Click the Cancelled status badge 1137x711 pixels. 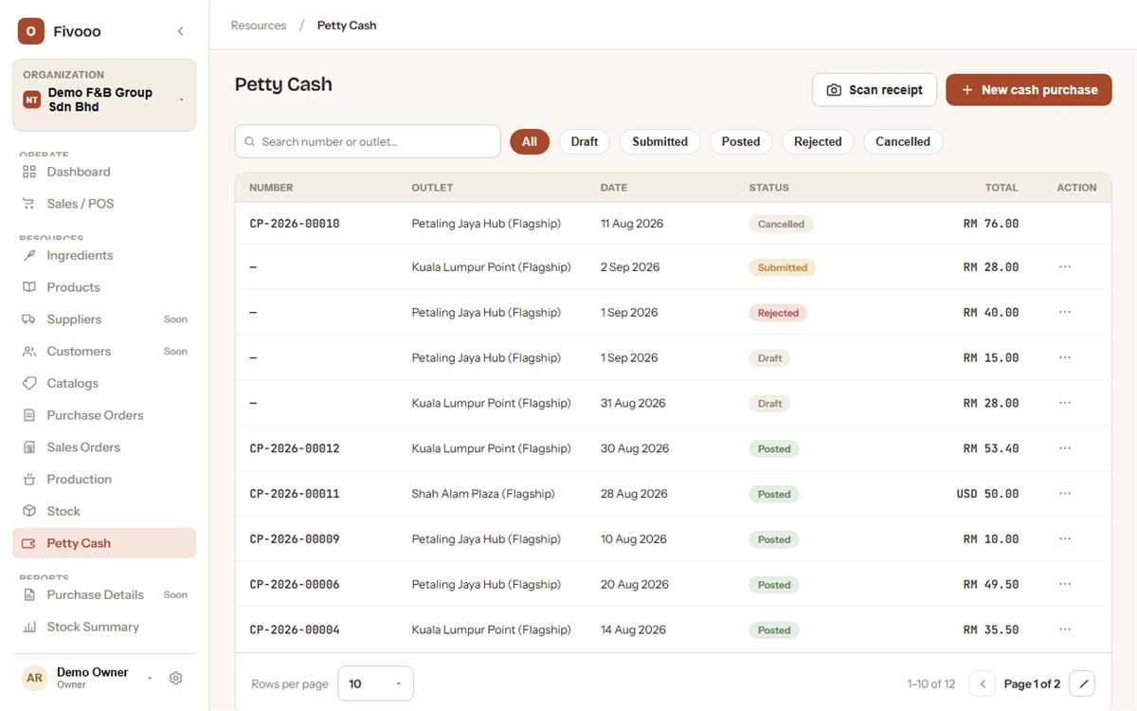coord(782,225)
